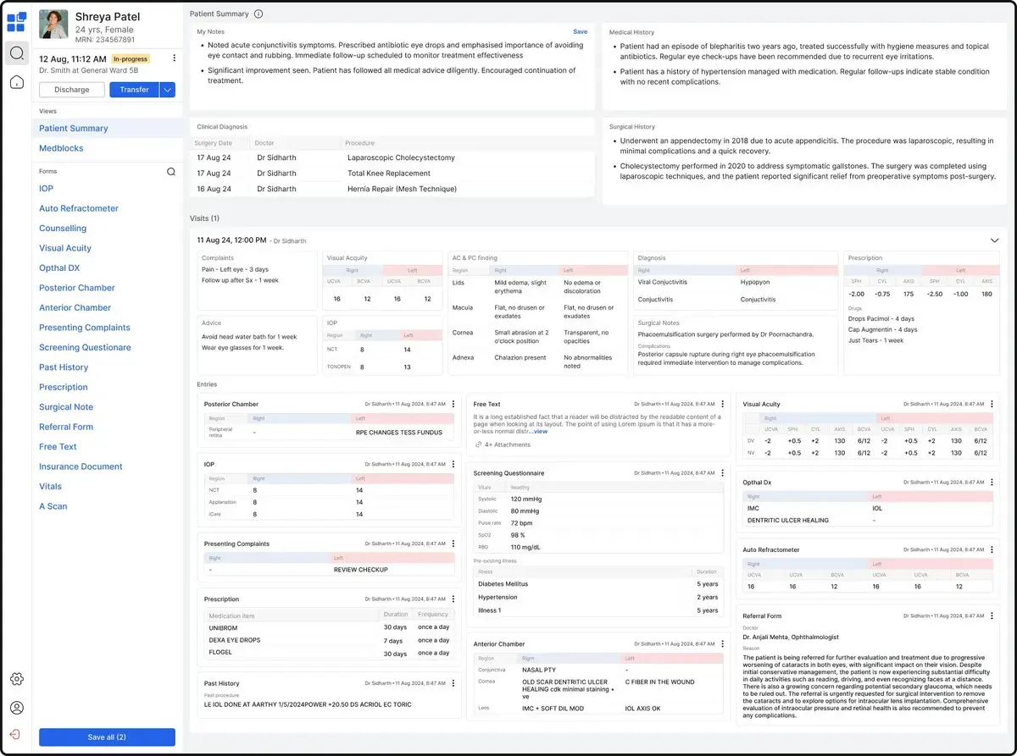Open Posterior Chamber entry options menu
The image size is (1017, 756).
(x=453, y=404)
